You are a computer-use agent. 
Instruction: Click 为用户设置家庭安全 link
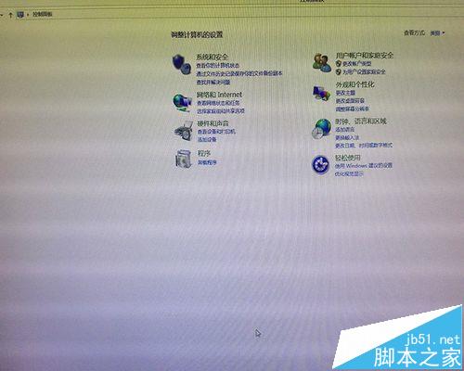pos(364,71)
